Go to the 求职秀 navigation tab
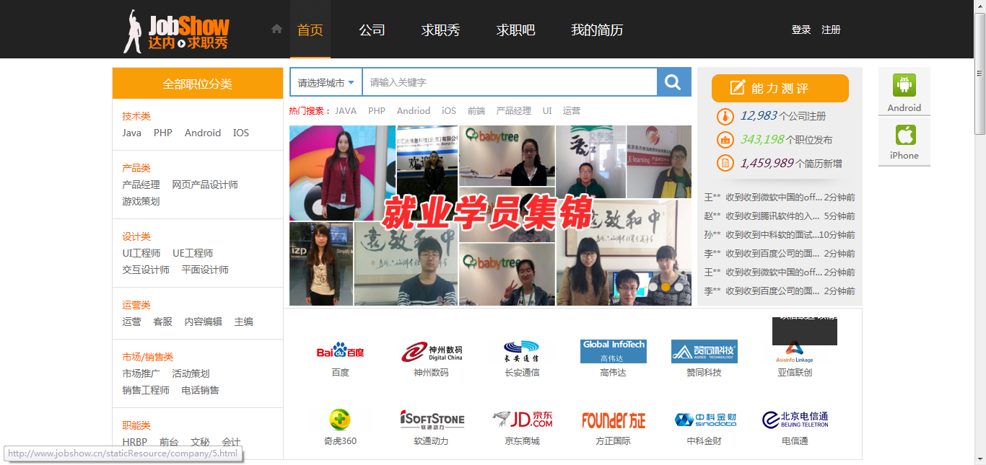 pyautogui.click(x=440, y=30)
